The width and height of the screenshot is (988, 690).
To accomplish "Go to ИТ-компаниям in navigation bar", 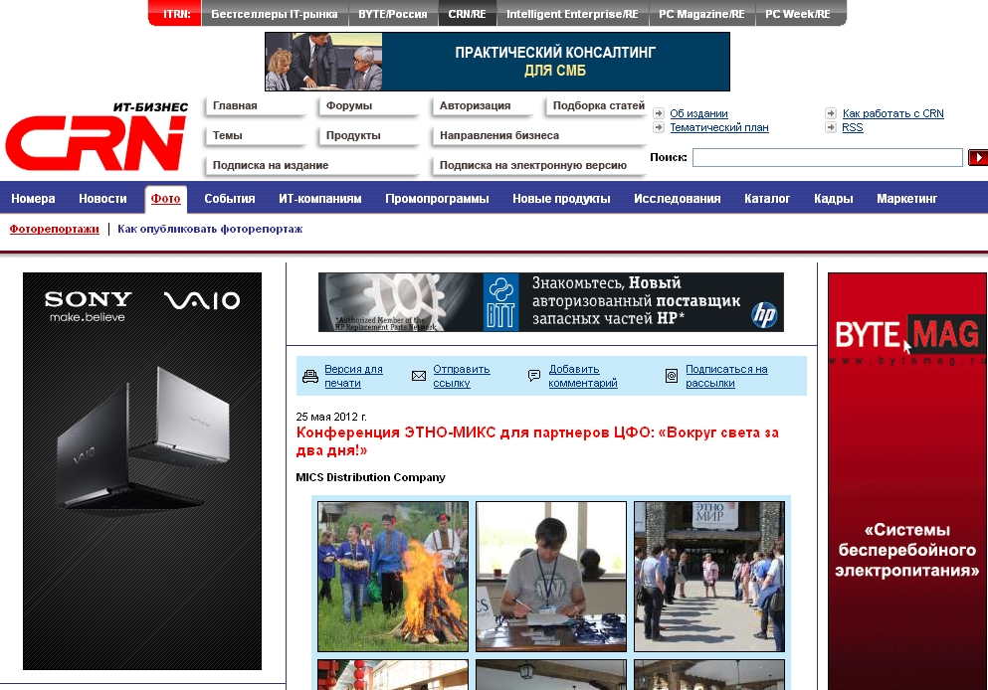I will click(x=320, y=198).
